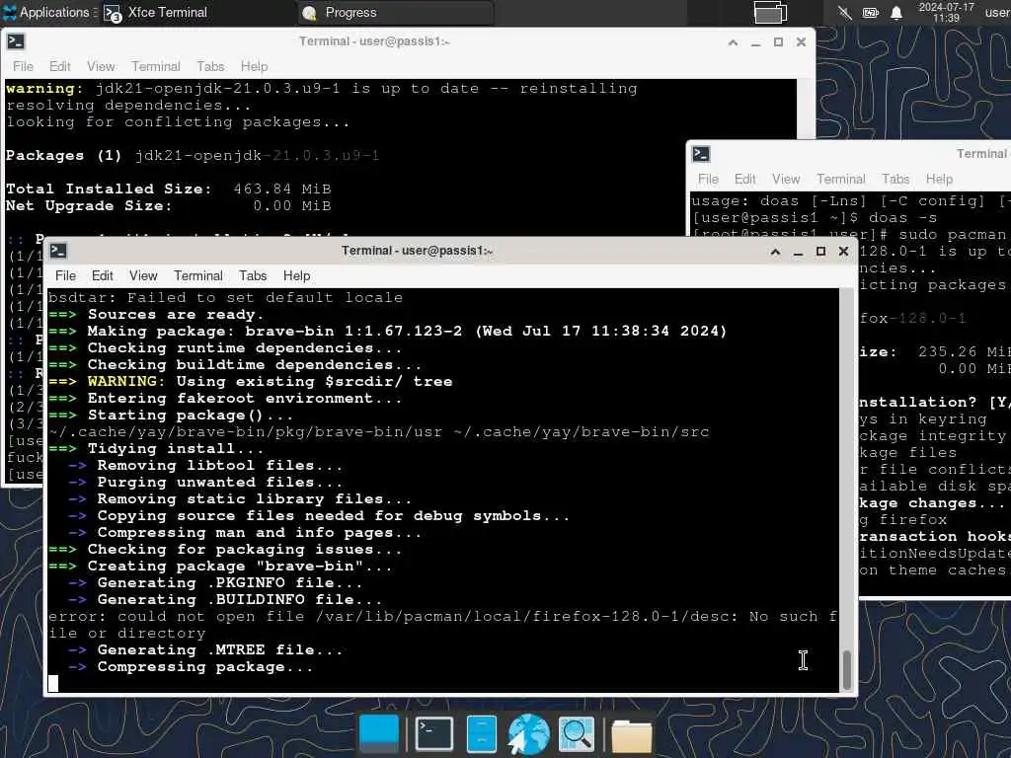This screenshot has width=1011, height=758.
Task: Open Edit menu in back-left terminal window
Action: pyautogui.click(x=59, y=66)
